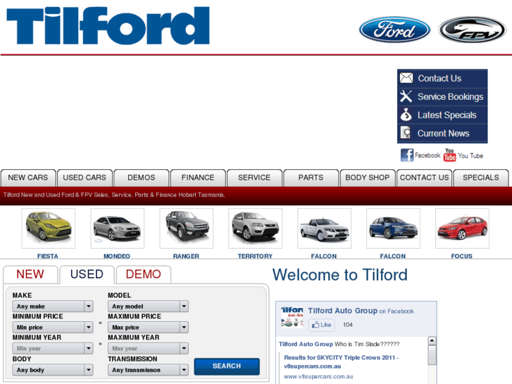Open the Min year dropdown
The image size is (512, 384).
point(53,348)
